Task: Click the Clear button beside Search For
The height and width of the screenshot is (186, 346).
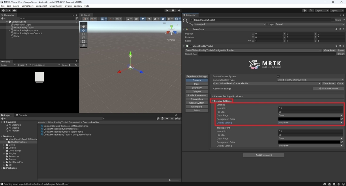Action: [x=341, y=54]
